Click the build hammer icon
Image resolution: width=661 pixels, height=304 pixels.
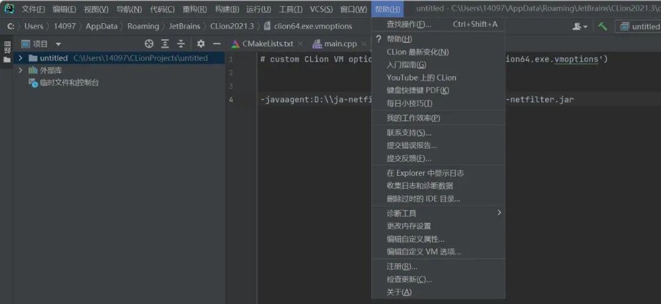pos(603,26)
